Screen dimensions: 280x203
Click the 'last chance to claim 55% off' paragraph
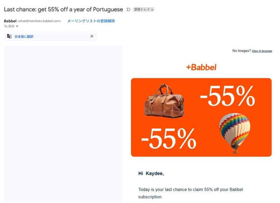tap(190, 193)
